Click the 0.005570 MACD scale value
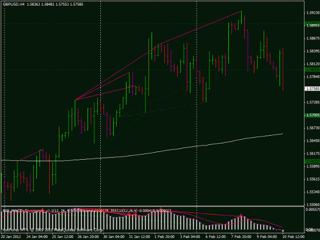The height and width of the screenshot is (240, 320). coord(312,209)
